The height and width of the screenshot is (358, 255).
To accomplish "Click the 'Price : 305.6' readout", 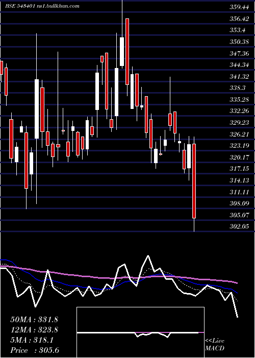I will 35,350.
